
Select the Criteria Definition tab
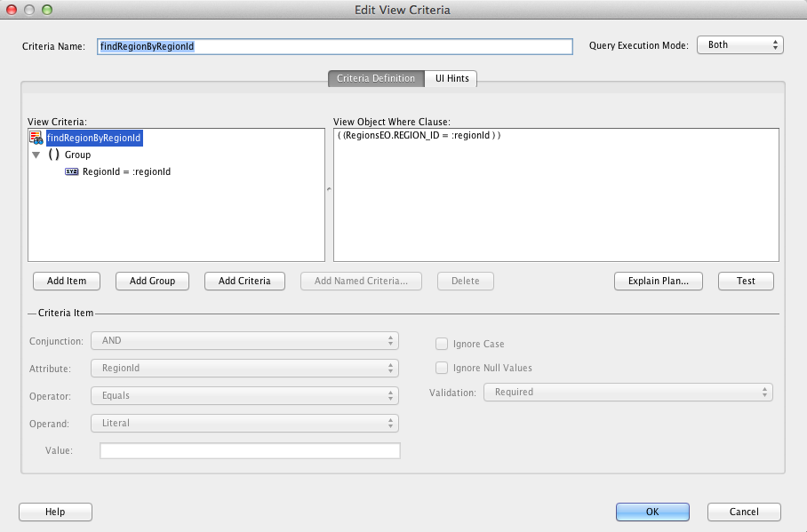(x=377, y=78)
